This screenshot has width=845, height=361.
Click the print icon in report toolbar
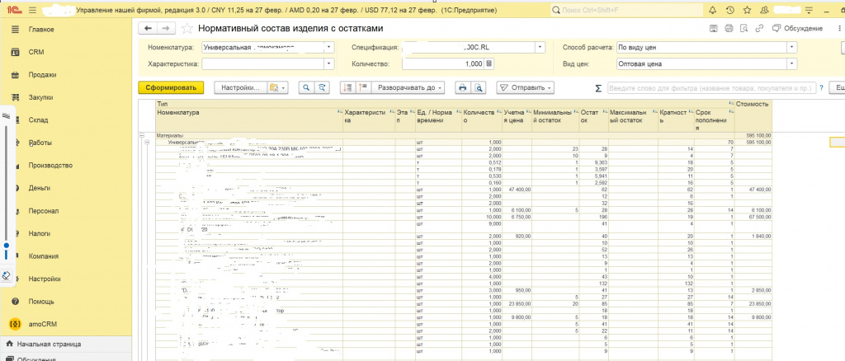click(x=463, y=87)
